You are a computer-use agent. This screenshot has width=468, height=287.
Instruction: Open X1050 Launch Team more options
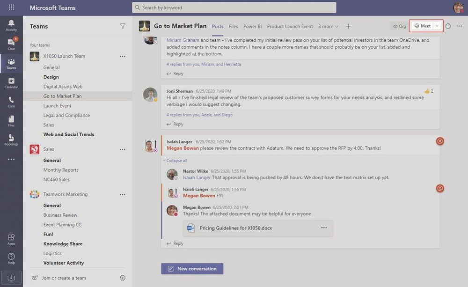pyautogui.click(x=122, y=56)
